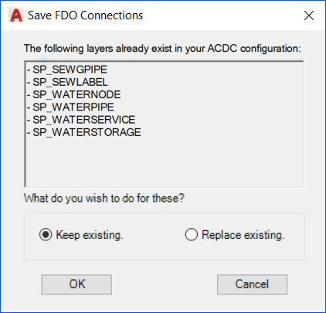
Task: Select the Keep existing radio button circle
Action: 46,235
